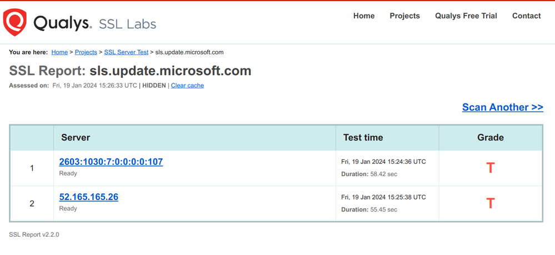Click the Test time column header
Viewport: 555px width, 255px height.
(x=363, y=137)
